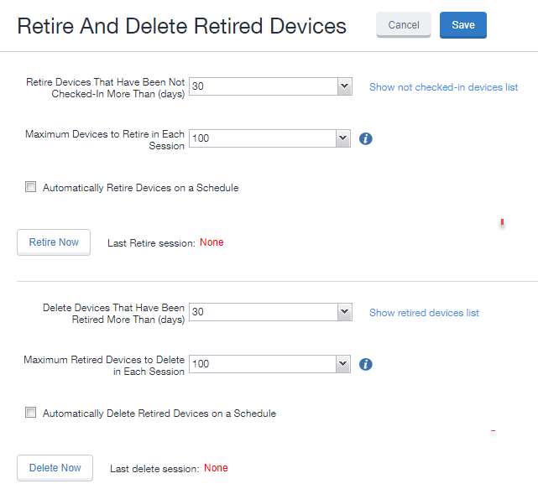The width and height of the screenshot is (538, 489).
Task: Expand Maximum Devices to Retire in Each Session dropdown arrow
Action: tap(342, 138)
